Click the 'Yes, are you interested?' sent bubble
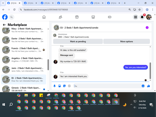The width and height of the screenshot is (156, 117). point(136,67)
